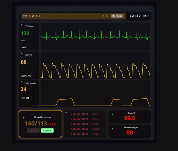This screenshot has width=178, height=151.
Task: Click the green ECG waveform trace
Action: click(x=95, y=35)
